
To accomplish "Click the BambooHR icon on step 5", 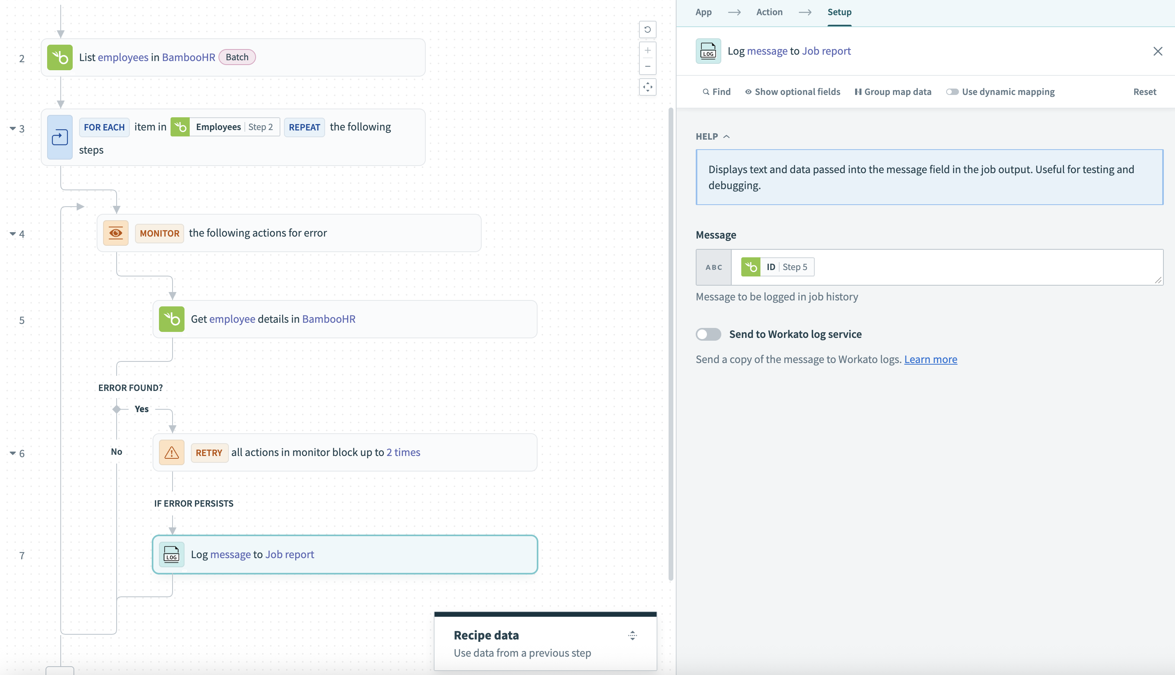I will point(171,319).
